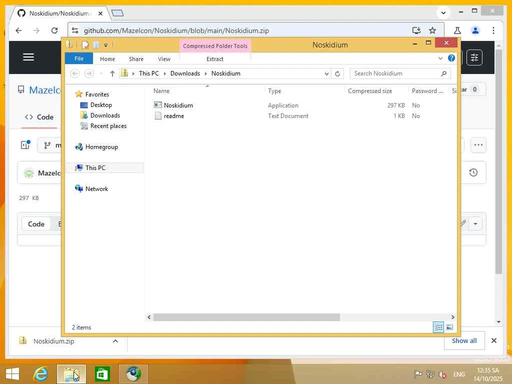Open GitHub file history clock icon
The image size is (512, 384).
pyautogui.click(x=473, y=172)
